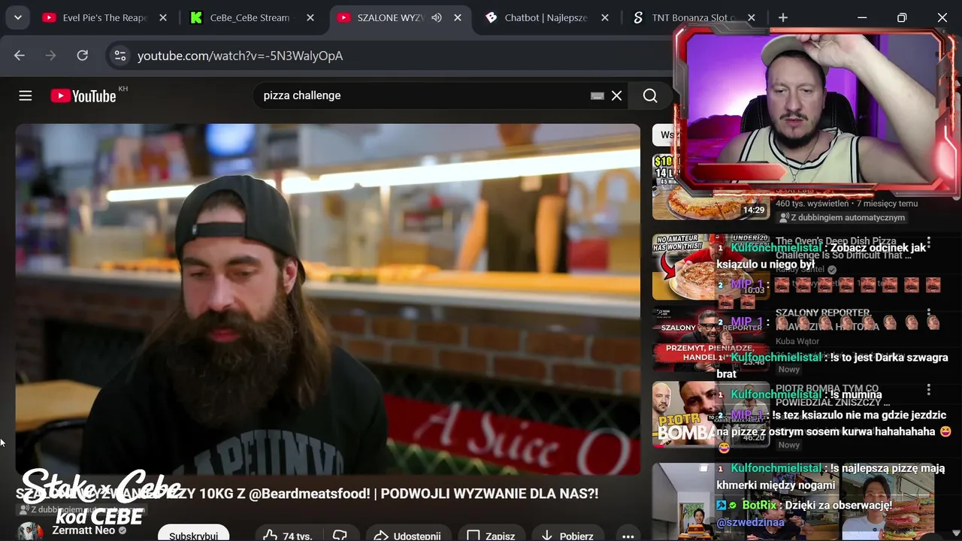Click 'Z dubbingiem automatycznym' label
The image size is (962, 541).
pos(848,218)
